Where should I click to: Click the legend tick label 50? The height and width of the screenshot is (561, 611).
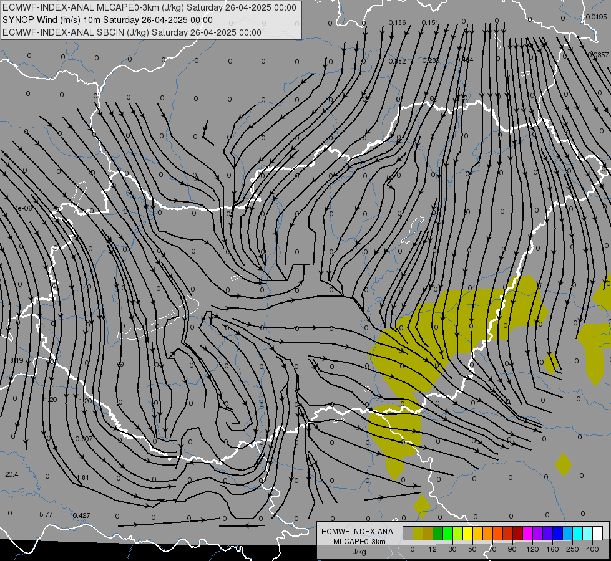point(472,549)
